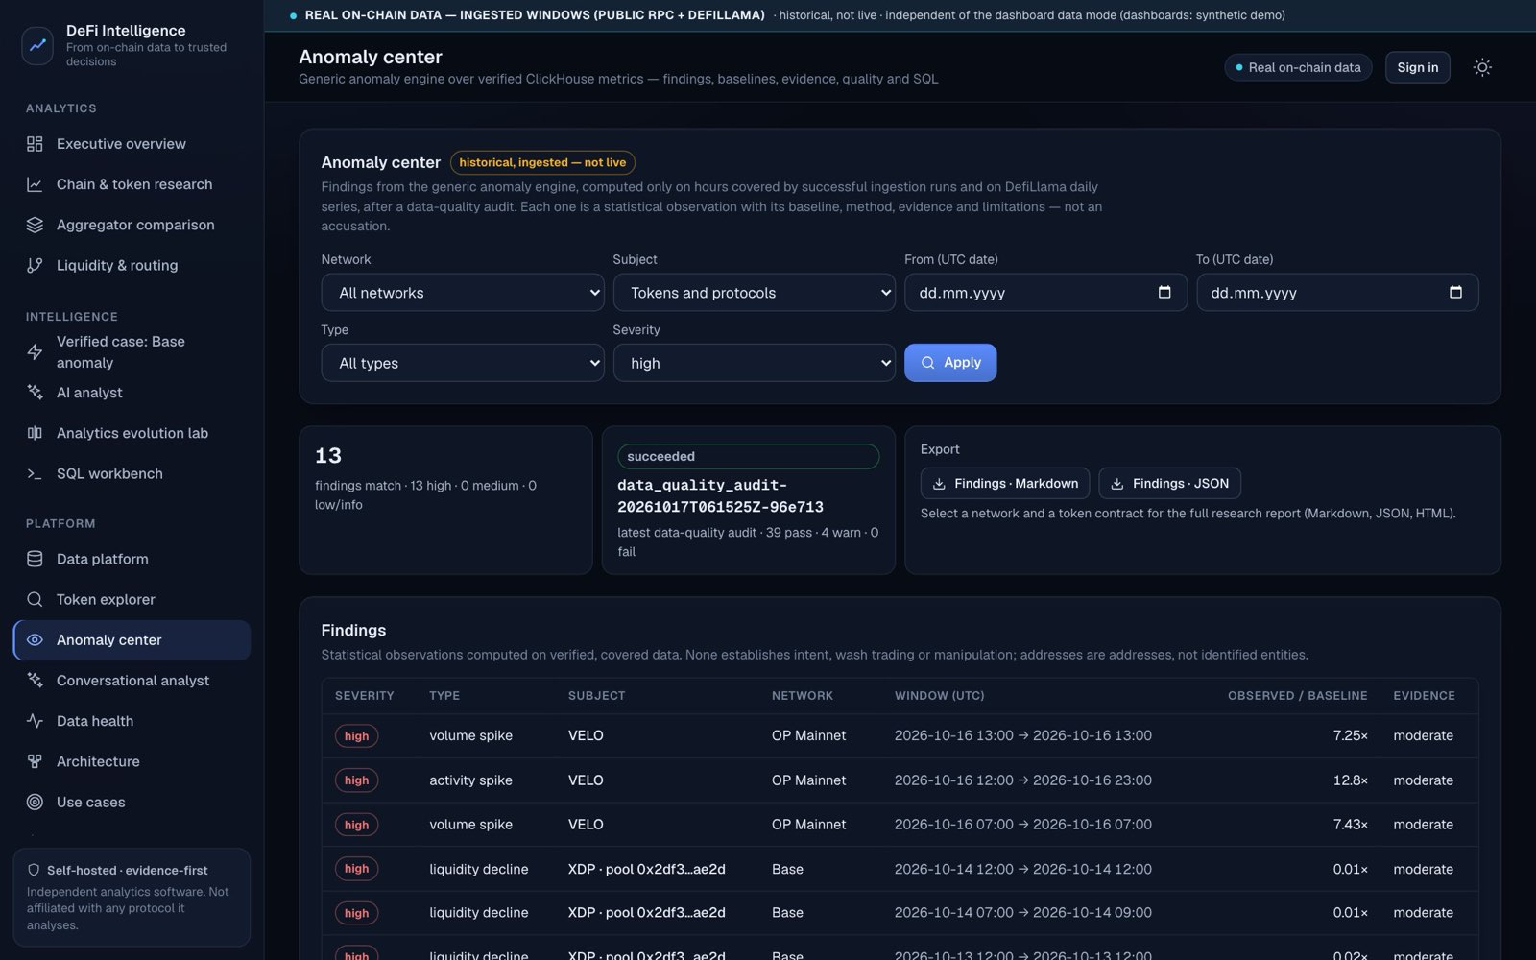Click the Anomaly center eye icon
The height and width of the screenshot is (960, 1536).
click(35, 640)
